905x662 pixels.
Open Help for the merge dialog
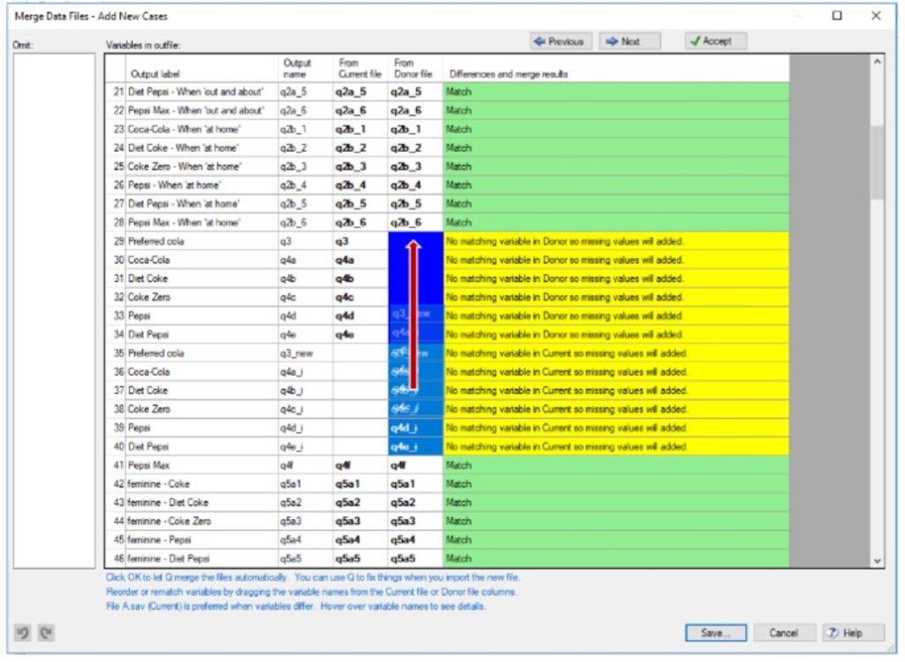point(853,633)
